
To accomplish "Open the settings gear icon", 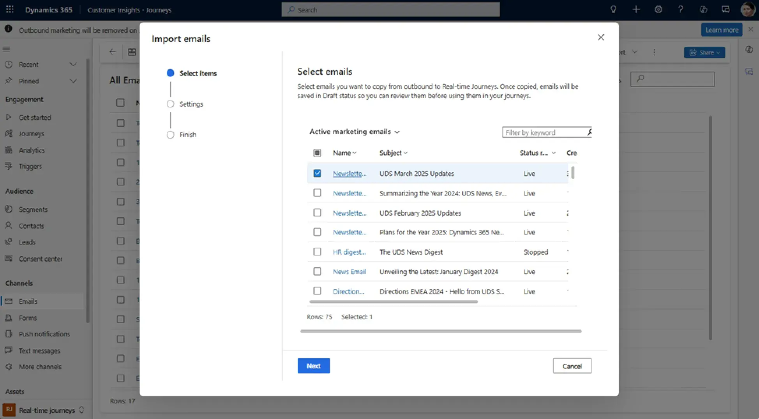I will coord(658,10).
